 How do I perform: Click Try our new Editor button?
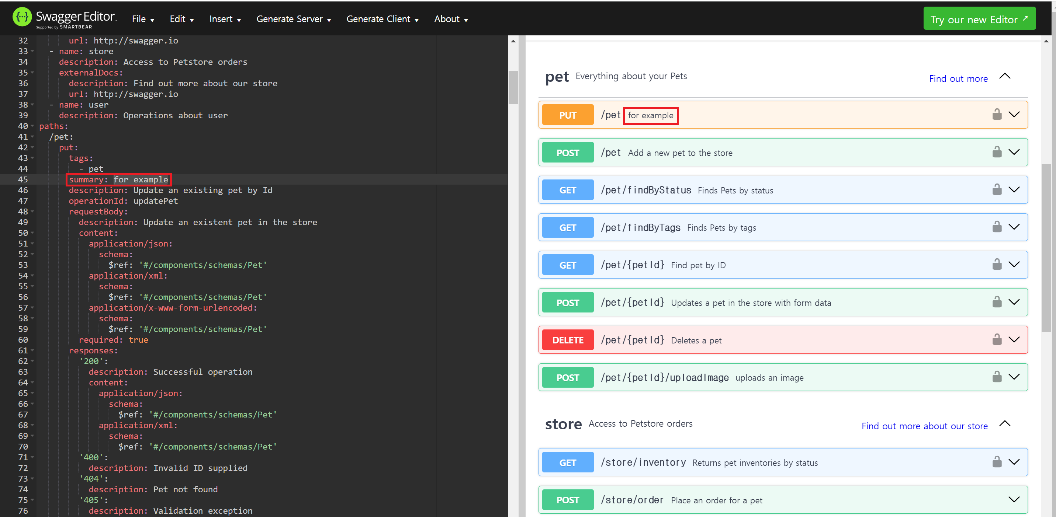979,19
